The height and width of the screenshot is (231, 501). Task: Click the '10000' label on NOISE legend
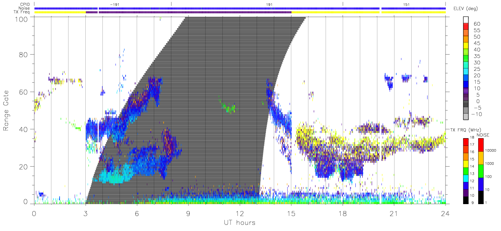492,150
